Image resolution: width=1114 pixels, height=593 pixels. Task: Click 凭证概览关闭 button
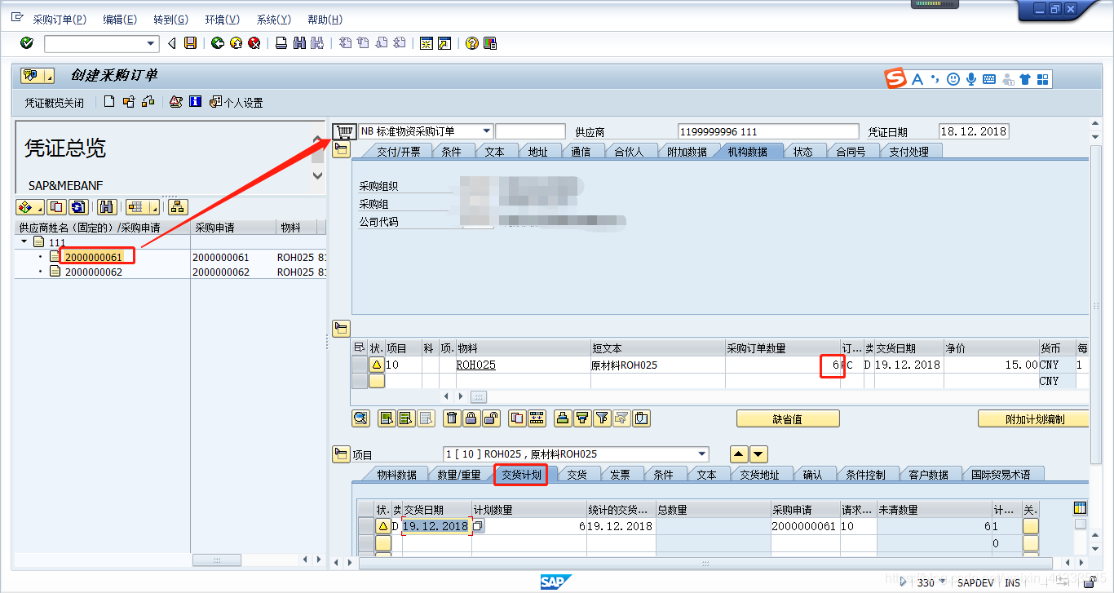[x=54, y=103]
